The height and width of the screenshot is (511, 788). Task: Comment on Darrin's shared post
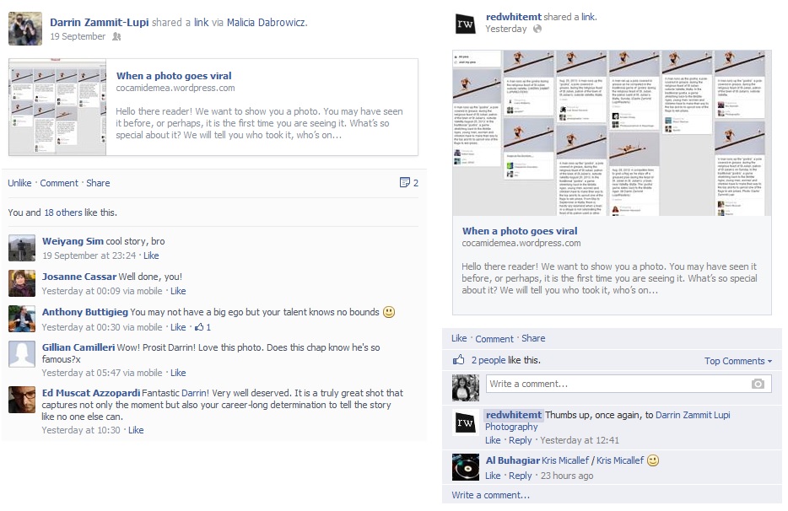59,183
